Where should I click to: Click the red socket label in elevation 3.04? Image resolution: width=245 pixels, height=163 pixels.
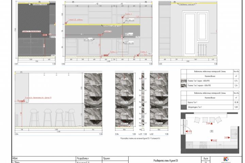click(38, 98)
